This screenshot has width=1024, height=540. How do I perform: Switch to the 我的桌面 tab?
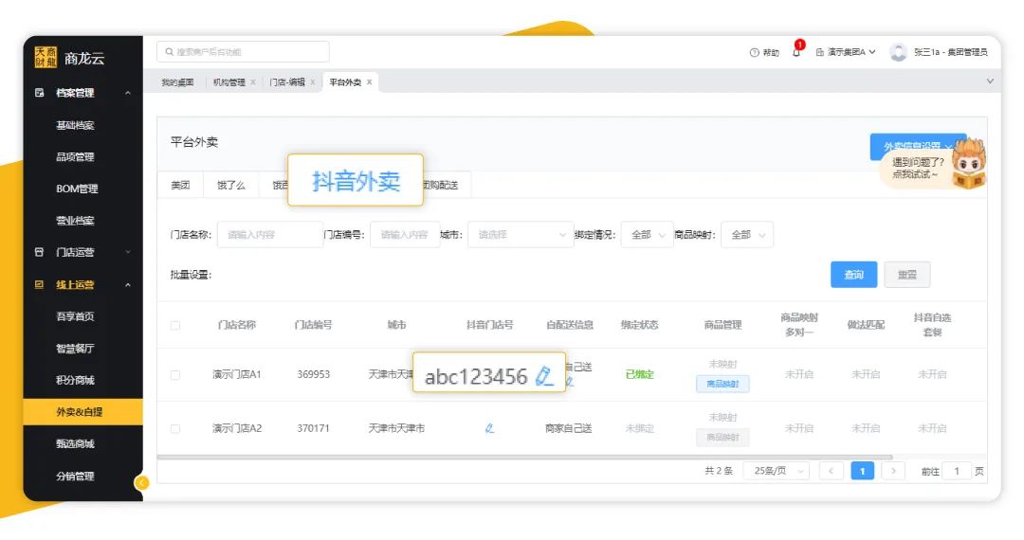(x=177, y=82)
